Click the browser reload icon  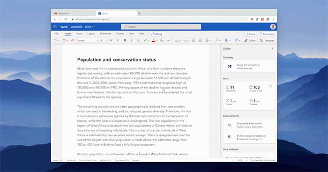[x=66, y=19]
